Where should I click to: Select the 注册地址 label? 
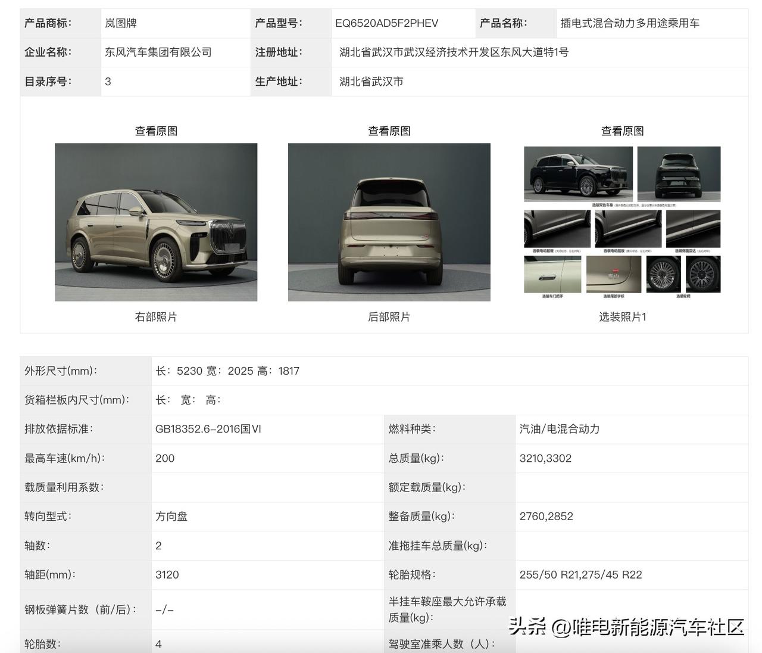pos(279,52)
